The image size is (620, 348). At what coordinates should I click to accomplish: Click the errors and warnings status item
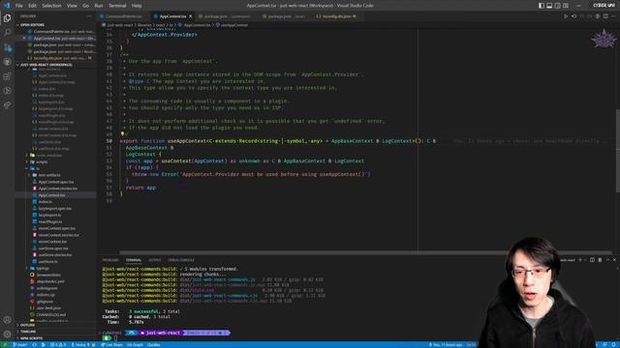click(x=58, y=345)
